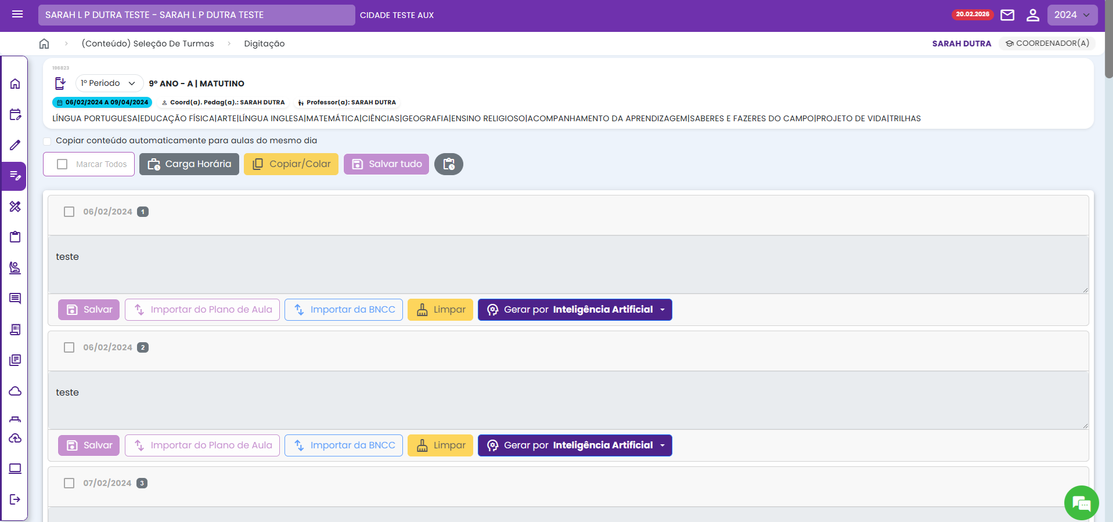Screen dimensions: 1113x522
Task: Click the pencil icon in sidebar
Action: point(15,145)
